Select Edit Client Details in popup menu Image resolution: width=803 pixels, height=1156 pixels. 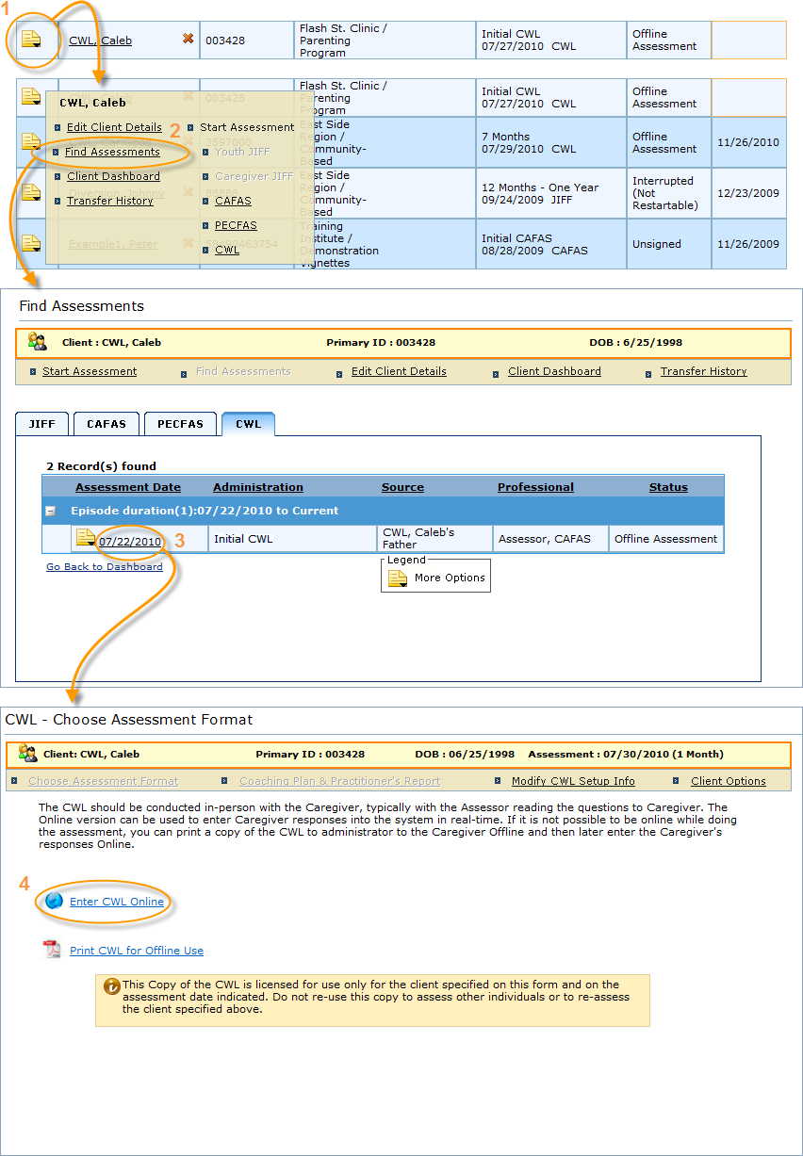click(x=114, y=127)
